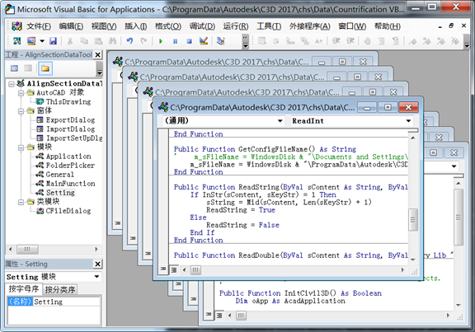Click View Object icon in project panel
This screenshot has width=475, height=332.
[28, 68]
